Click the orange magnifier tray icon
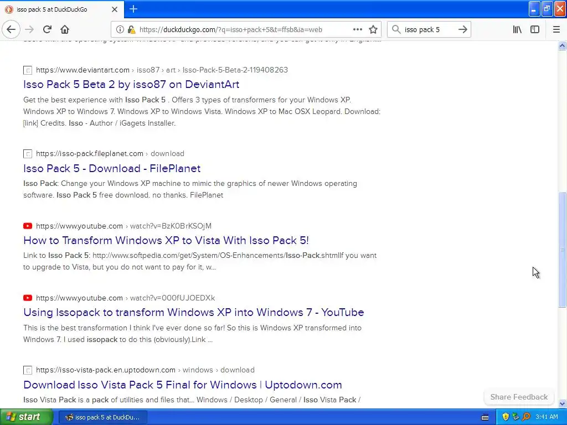Image resolution: width=567 pixels, height=425 pixels. point(526,417)
